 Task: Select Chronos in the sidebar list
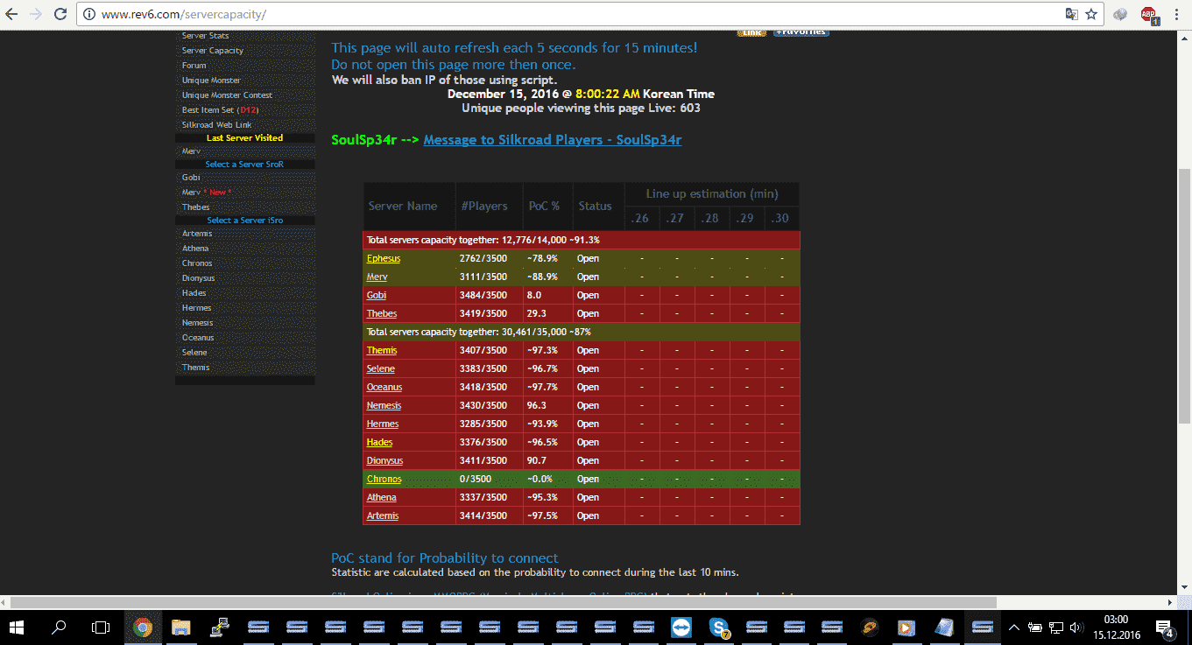pos(197,263)
